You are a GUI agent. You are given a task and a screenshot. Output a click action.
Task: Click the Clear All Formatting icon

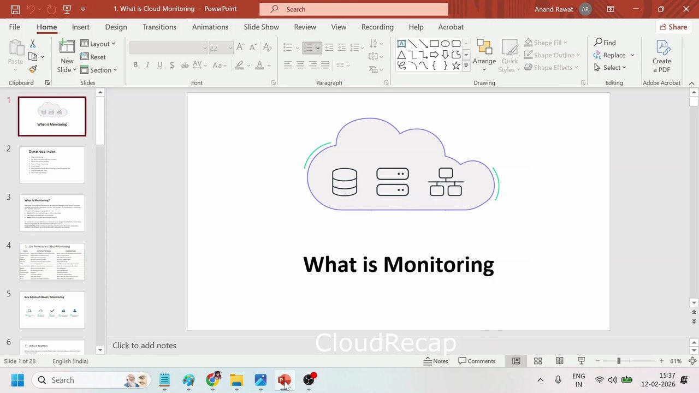(x=267, y=47)
